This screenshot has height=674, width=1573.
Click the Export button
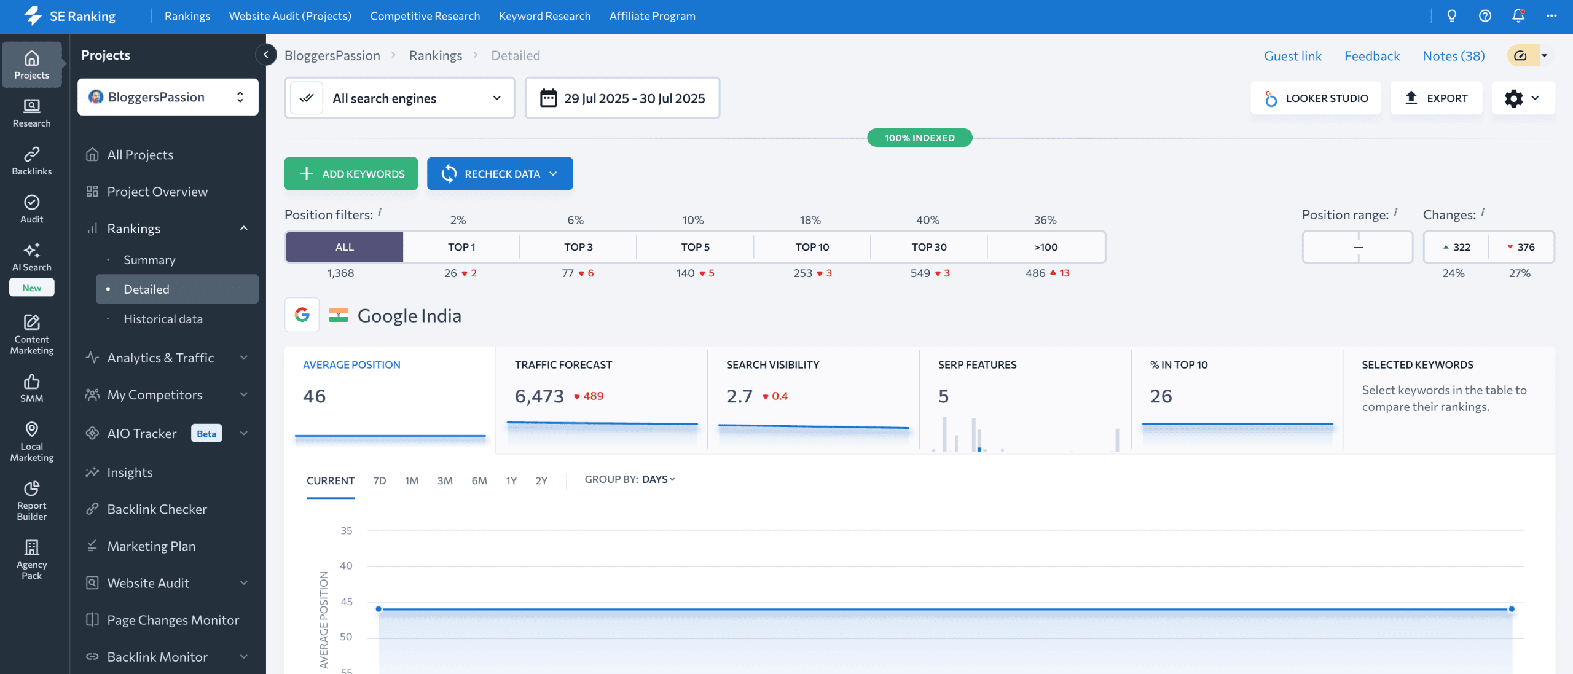coord(1436,98)
